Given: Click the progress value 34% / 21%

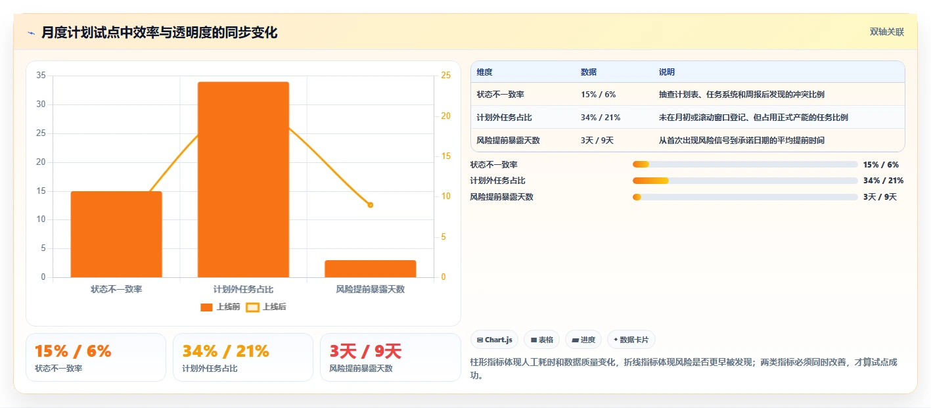Looking at the screenshot, I should [x=884, y=181].
